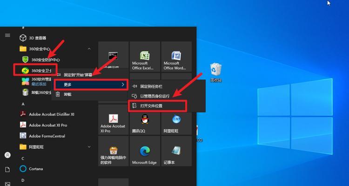This screenshot has width=349, height=186.
Task: Launch Microsoft Edge tile
Action: click(x=145, y=151)
